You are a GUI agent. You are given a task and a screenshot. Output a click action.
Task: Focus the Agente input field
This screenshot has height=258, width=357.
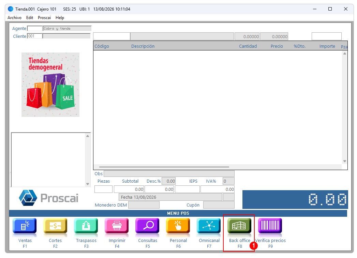pyautogui.click(x=35, y=28)
